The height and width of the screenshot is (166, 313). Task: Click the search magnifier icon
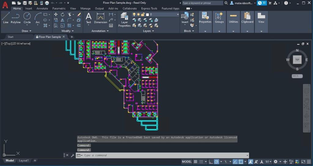[x=226, y=3]
